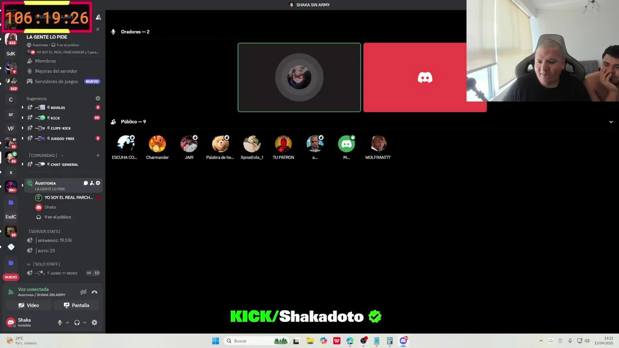
Task: Toggle microphone mute in user panel
Action: pyautogui.click(x=60, y=322)
